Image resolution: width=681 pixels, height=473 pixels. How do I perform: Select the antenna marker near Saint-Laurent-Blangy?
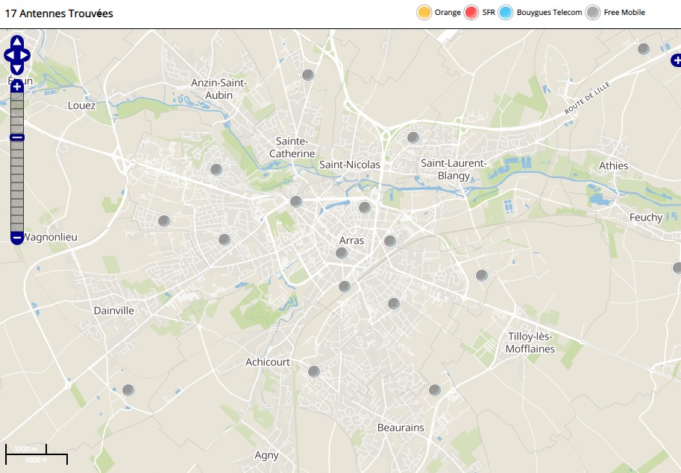(413, 138)
